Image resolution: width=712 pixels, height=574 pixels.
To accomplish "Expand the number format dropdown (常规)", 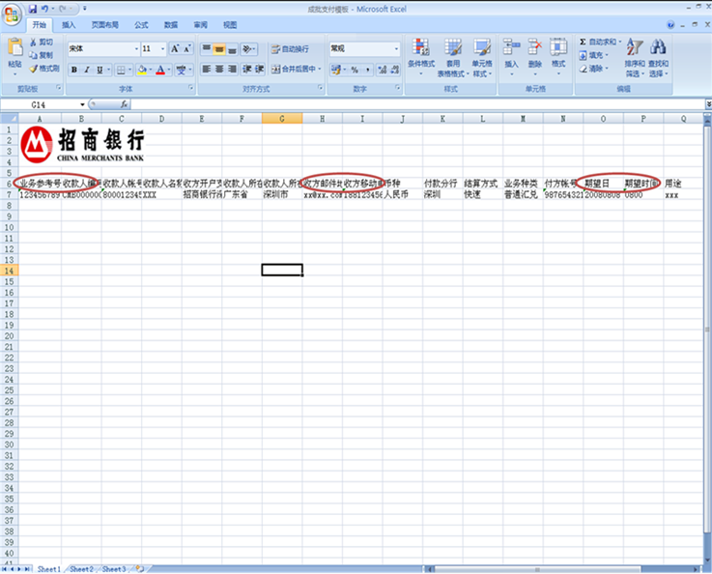I will 395,48.
